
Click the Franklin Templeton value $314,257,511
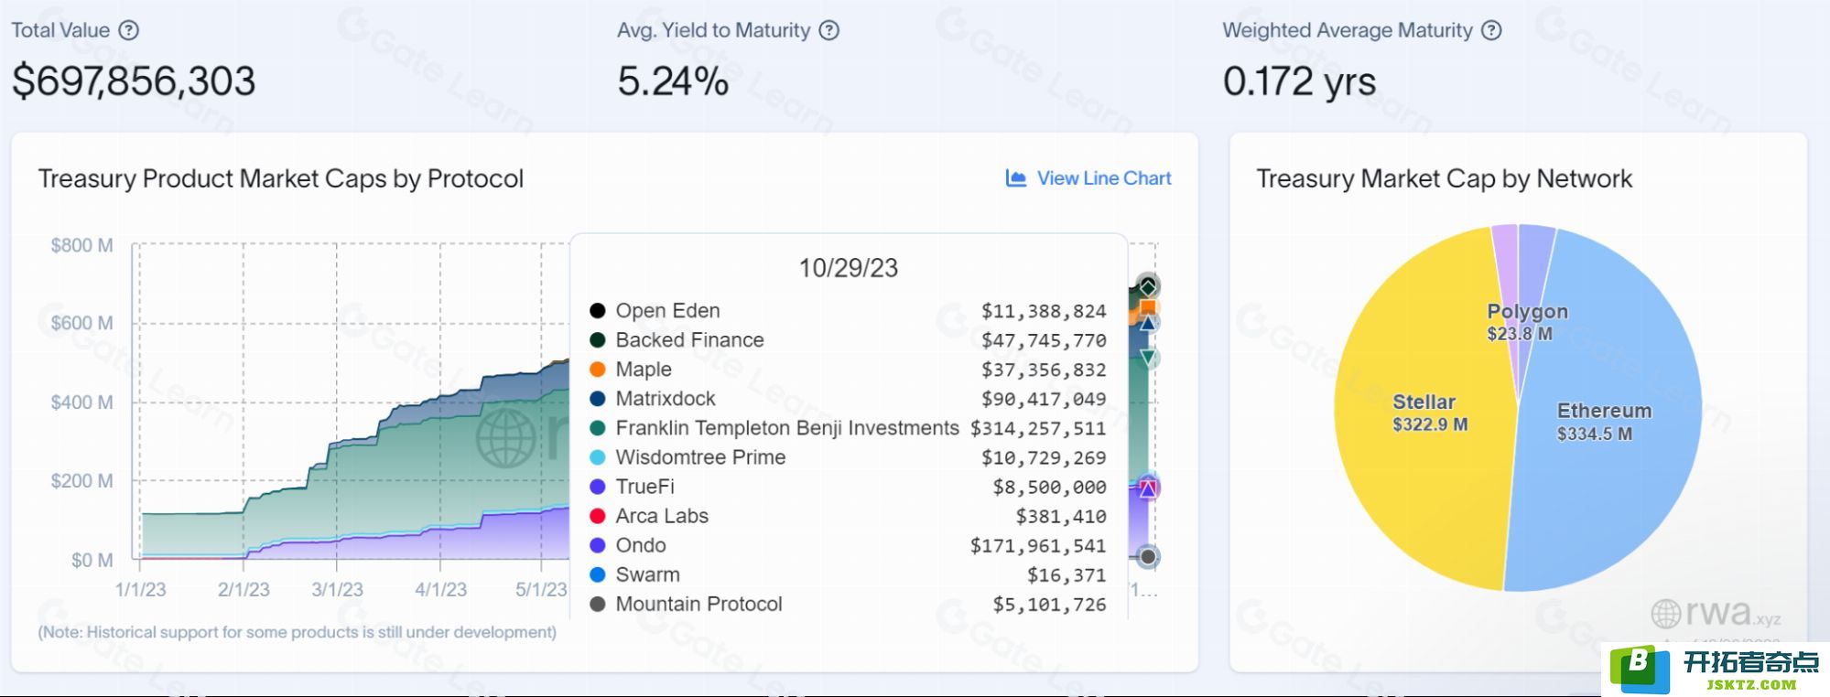click(1038, 428)
